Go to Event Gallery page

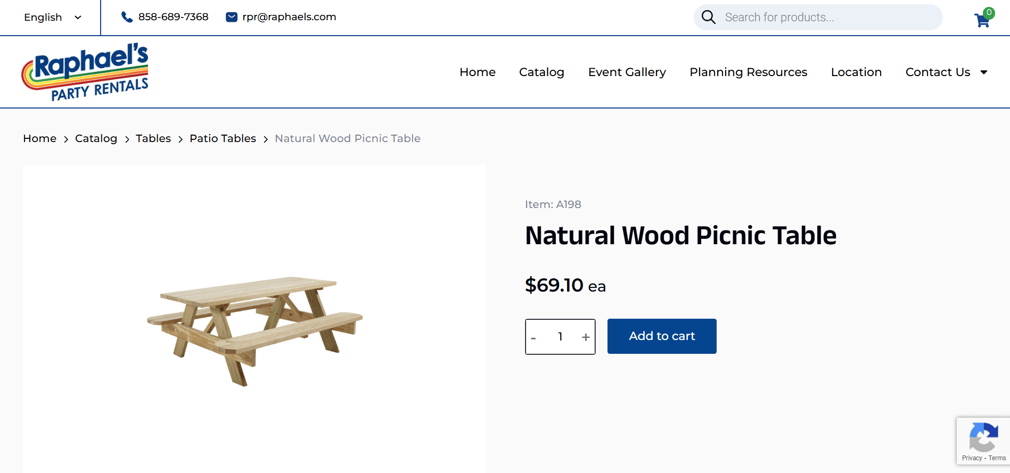[x=627, y=72]
